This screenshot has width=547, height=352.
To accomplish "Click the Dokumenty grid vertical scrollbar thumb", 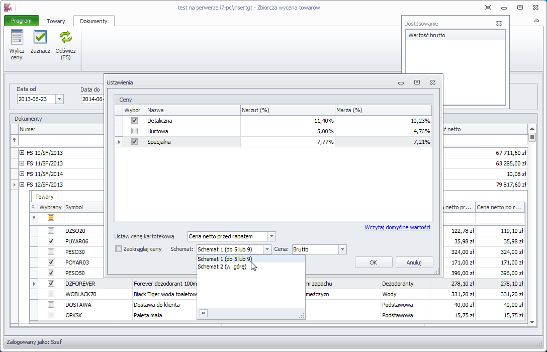I will [x=532, y=137].
